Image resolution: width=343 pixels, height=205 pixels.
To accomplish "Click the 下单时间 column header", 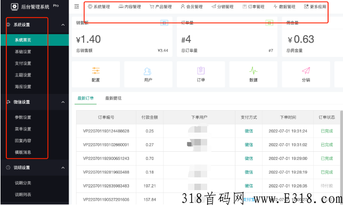I will pos(288,118).
